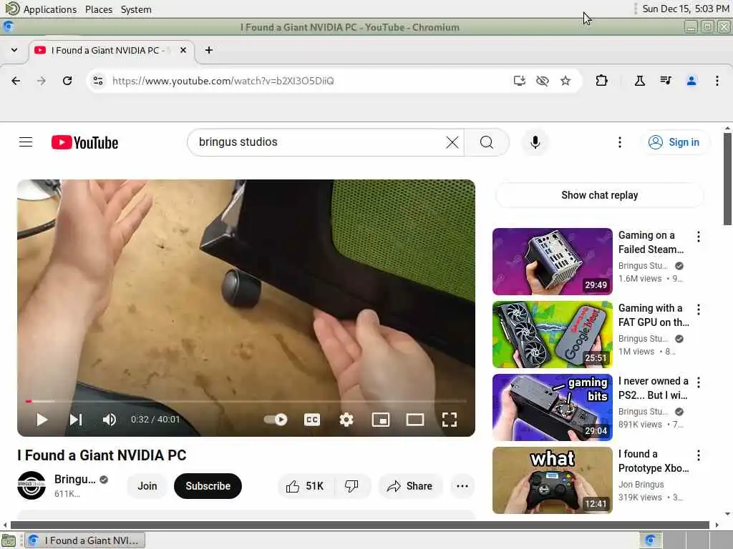Run search with magnifier button

487,142
